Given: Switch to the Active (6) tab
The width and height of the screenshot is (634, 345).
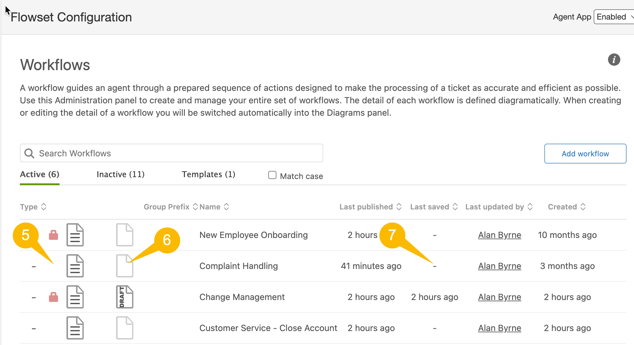Looking at the screenshot, I should [x=40, y=174].
